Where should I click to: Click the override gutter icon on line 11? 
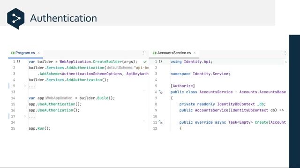pyautogui.click(x=160, y=122)
